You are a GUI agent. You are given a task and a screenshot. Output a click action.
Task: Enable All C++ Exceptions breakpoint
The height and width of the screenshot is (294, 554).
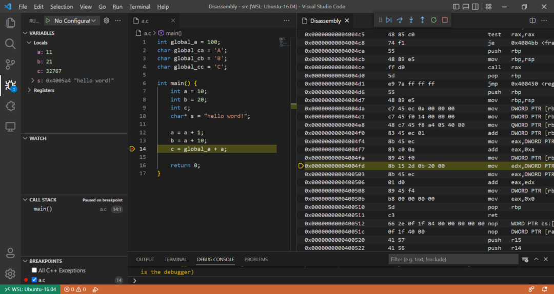(x=34, y=270)
